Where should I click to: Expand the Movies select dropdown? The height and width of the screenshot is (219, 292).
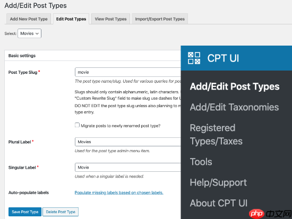point(29,33)
